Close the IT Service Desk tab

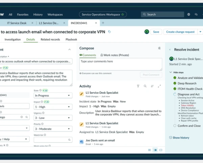coord(32,23)
